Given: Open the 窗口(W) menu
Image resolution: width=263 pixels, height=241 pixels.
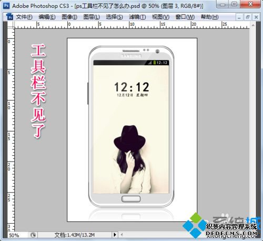Looking at the screenshot, I should point(185,17).
